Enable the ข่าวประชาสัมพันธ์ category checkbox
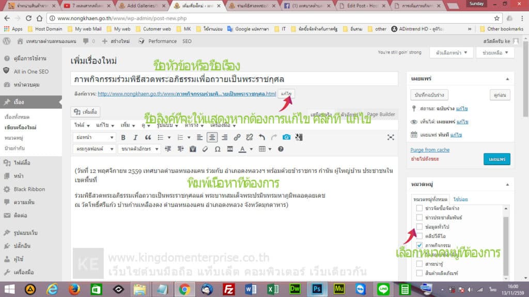 tap(419, 217)
